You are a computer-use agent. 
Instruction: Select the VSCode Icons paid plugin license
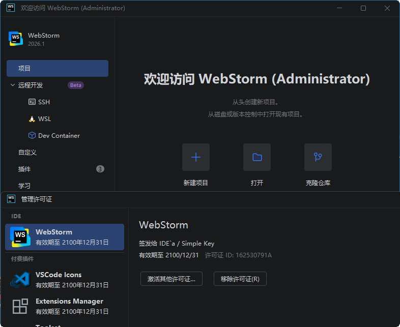[65, 280]
